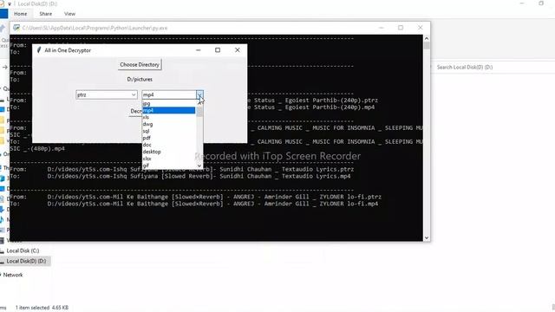Click the Decrypt button partly hidden by list
The width and height of the screenshot is (555, 312).
[136, 111]
